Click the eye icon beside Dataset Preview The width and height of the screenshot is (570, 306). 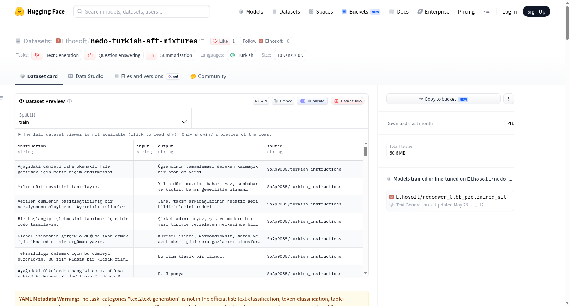[21, 101]
